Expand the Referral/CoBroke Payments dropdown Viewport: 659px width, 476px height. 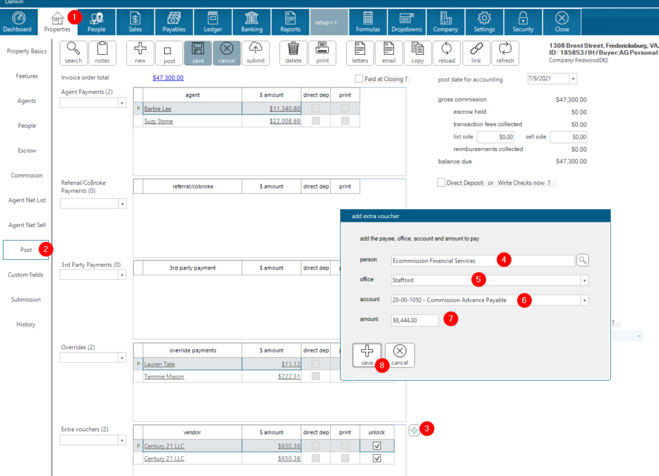coord(122,204)
